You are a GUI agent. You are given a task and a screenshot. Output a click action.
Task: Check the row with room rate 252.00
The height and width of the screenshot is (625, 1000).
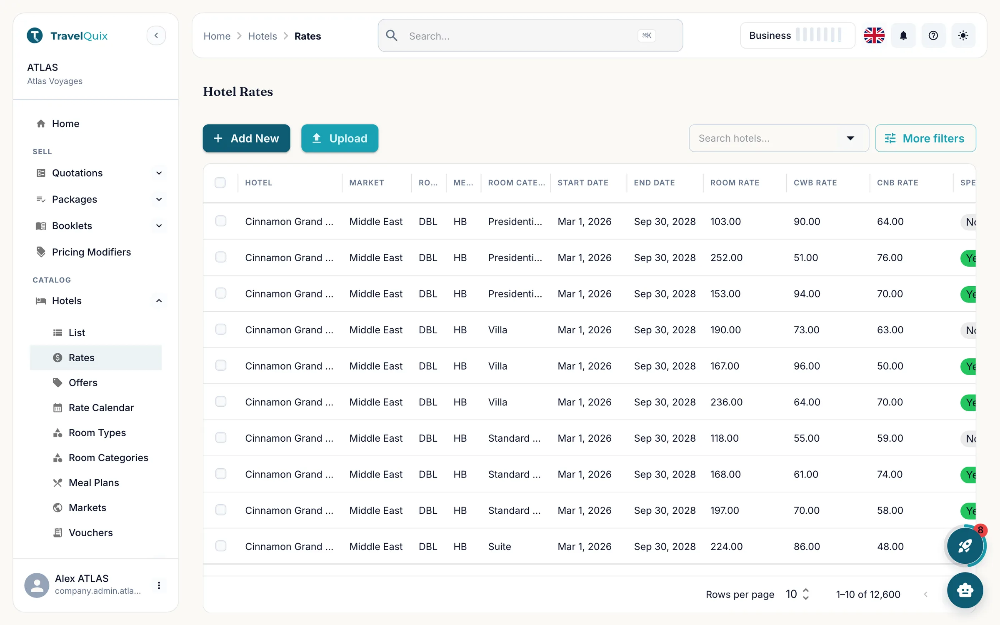pos(220,257)
